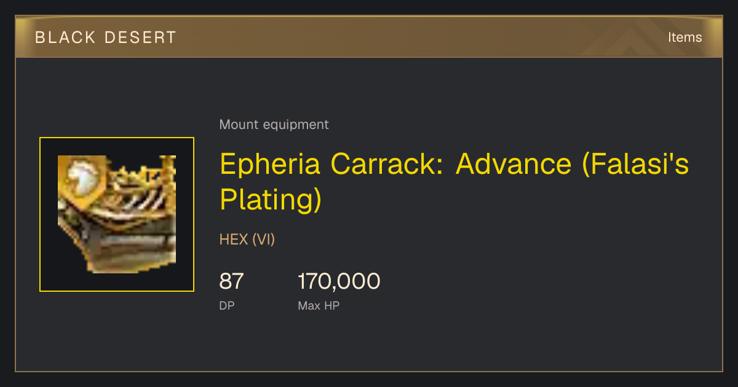
Task: Click the 170,000 Max HP value
Action: (339, 281)
